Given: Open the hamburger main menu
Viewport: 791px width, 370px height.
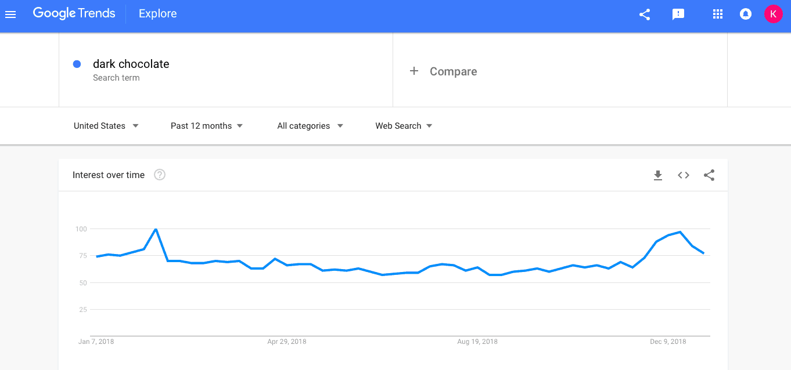Looking at the screenshot, I should [10, 14].
